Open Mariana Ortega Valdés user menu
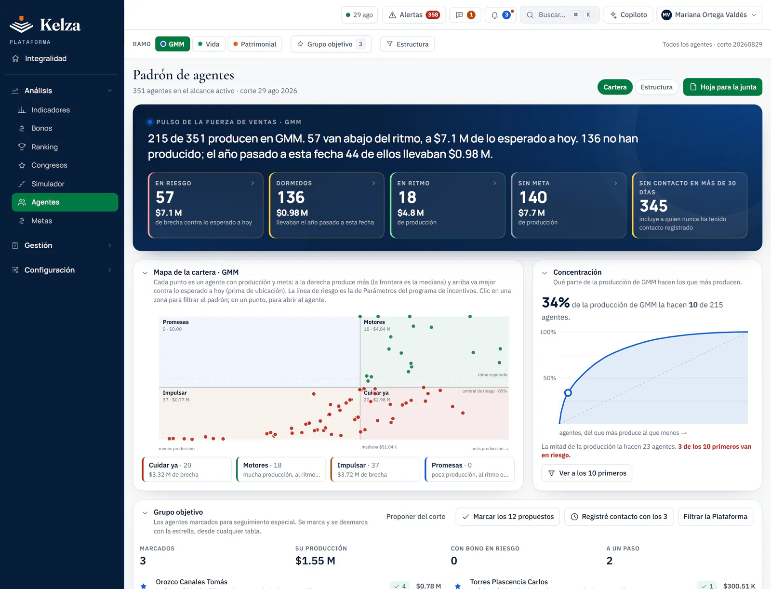This screenshot has height=589, width=771. pos(709,15)
